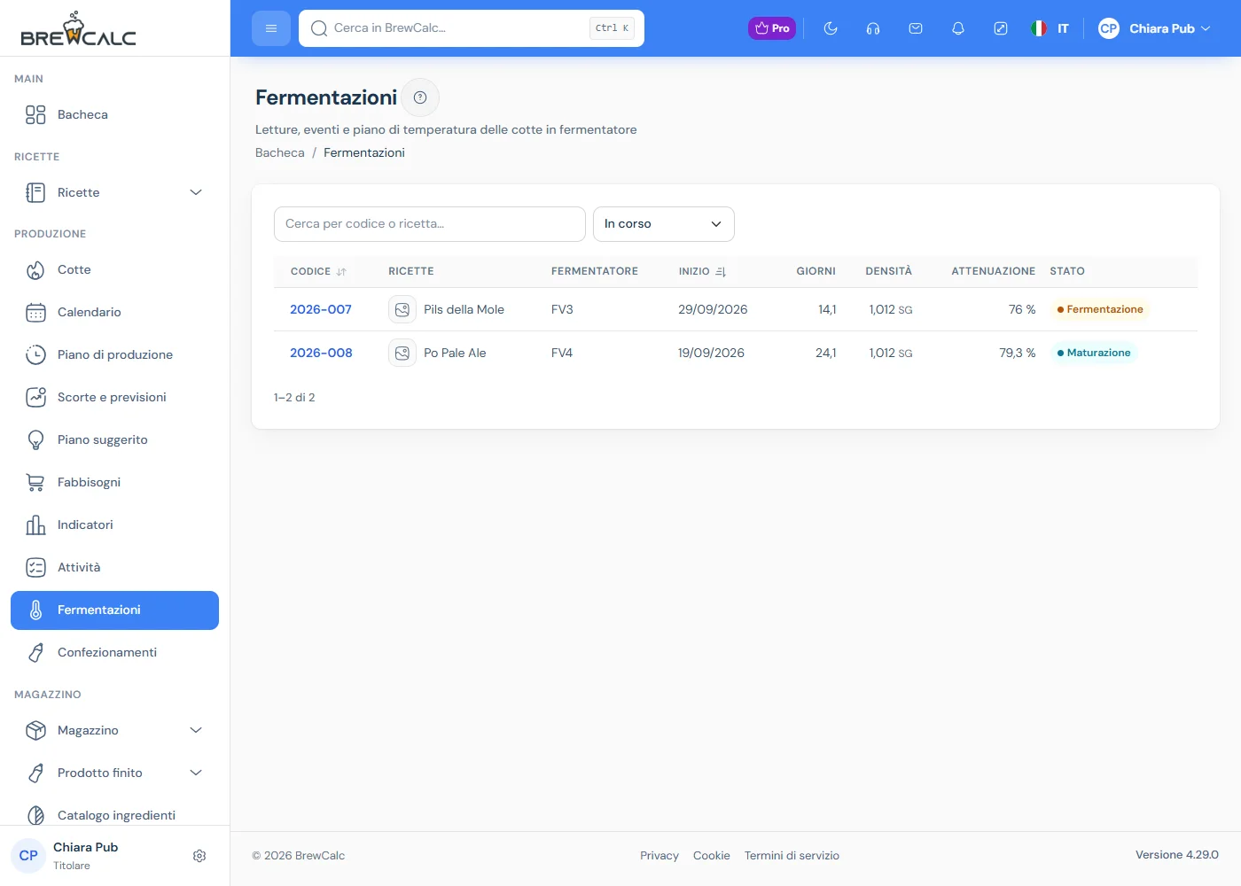Sort the table by Inizio column
The image size is (1241, 886).
[x=702, y=271]
